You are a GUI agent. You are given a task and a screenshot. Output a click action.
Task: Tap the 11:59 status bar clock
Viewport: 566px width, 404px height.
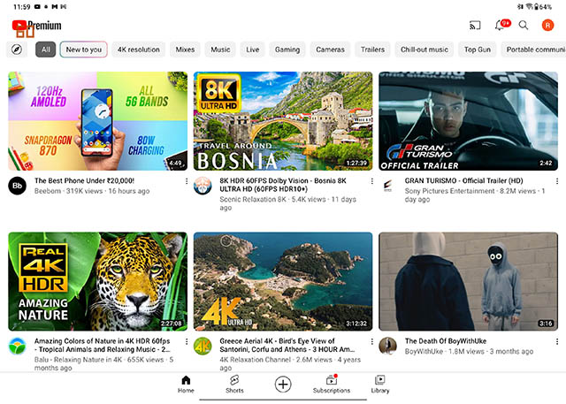tap(21, 6)
